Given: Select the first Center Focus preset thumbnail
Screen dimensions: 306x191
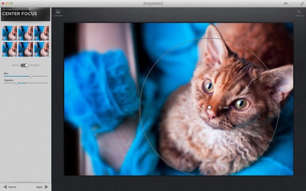Looking at the screenshot, I should click(x=9, y=33).
